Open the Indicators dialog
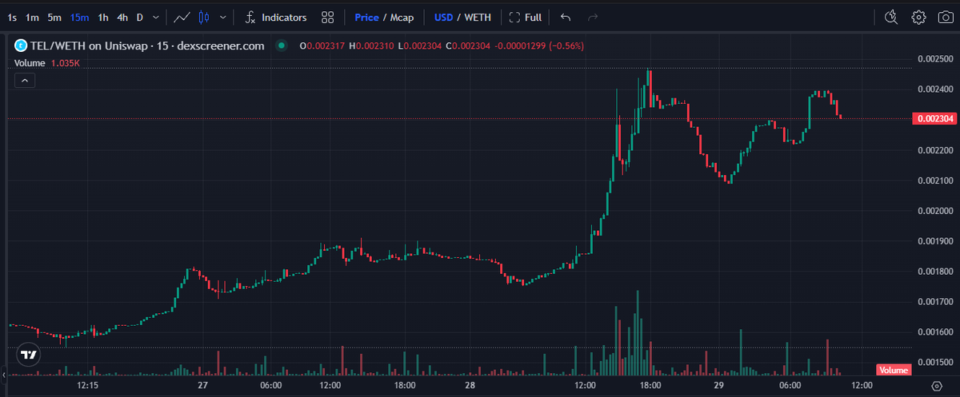 tap(276, 17)
